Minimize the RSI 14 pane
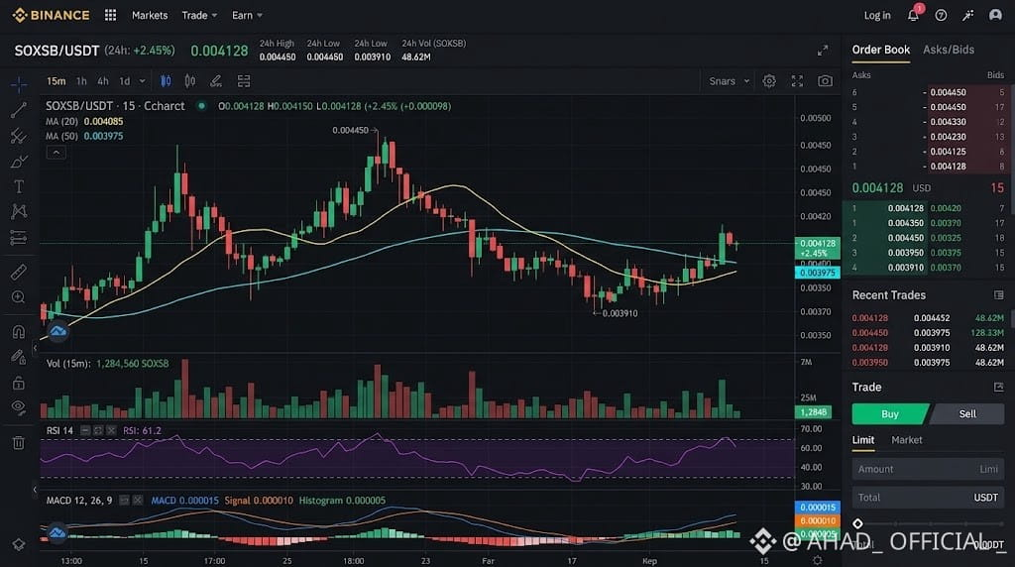 coord(85,430)
